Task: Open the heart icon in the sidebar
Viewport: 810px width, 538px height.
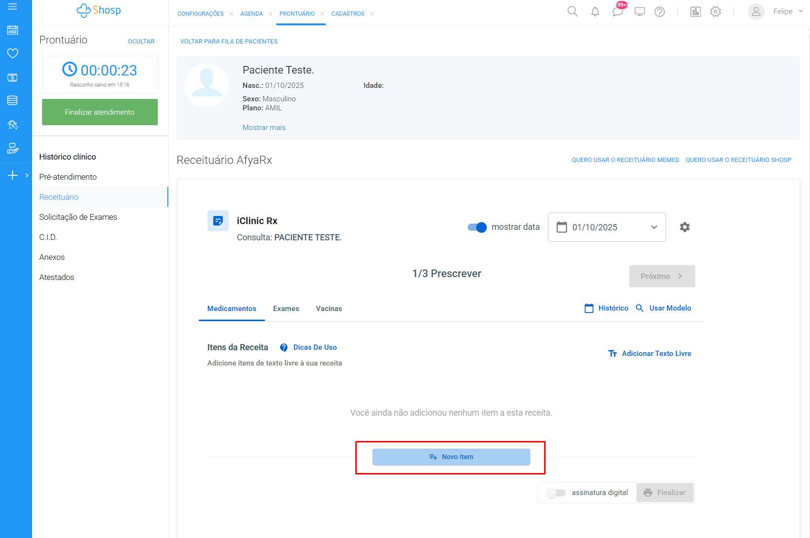Action: [x=12, y=54]
